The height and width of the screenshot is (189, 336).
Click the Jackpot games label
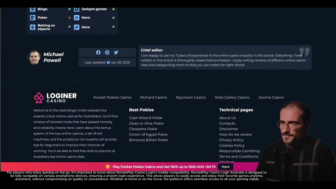coord(94,9)
